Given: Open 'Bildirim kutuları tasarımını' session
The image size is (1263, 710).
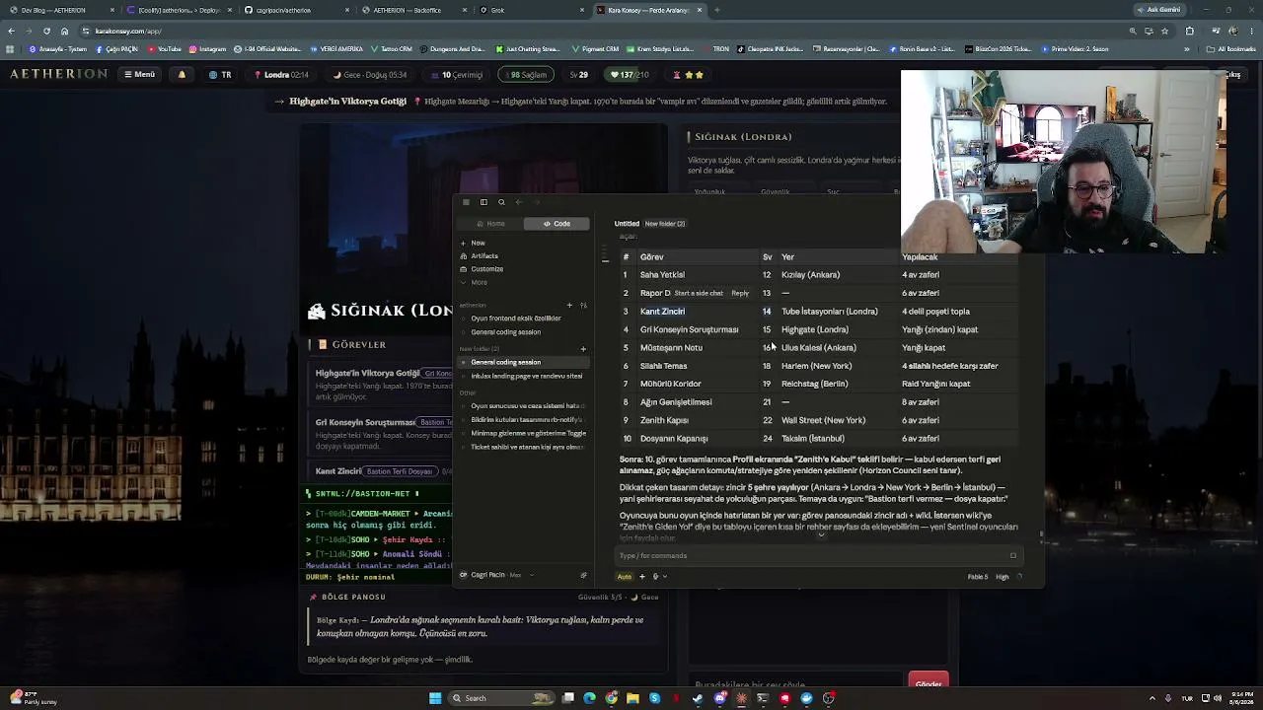Looking at the screenshot, I should click(528, 420).
